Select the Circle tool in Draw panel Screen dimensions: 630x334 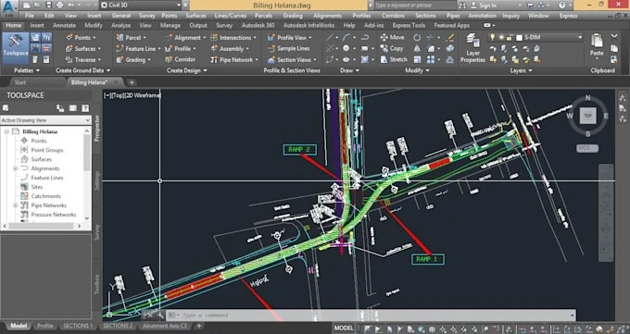[346, 48]
